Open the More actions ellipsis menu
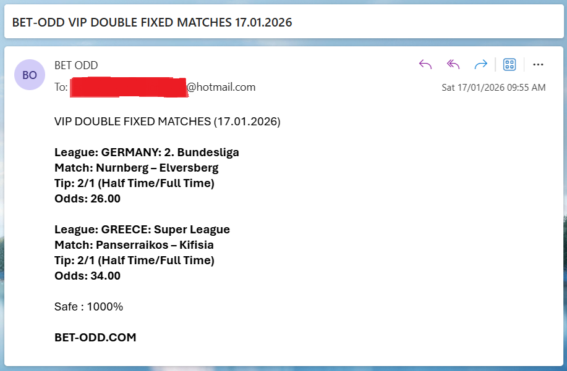The width and height of the screenshot is (567, 371). (x=538, y=65)
